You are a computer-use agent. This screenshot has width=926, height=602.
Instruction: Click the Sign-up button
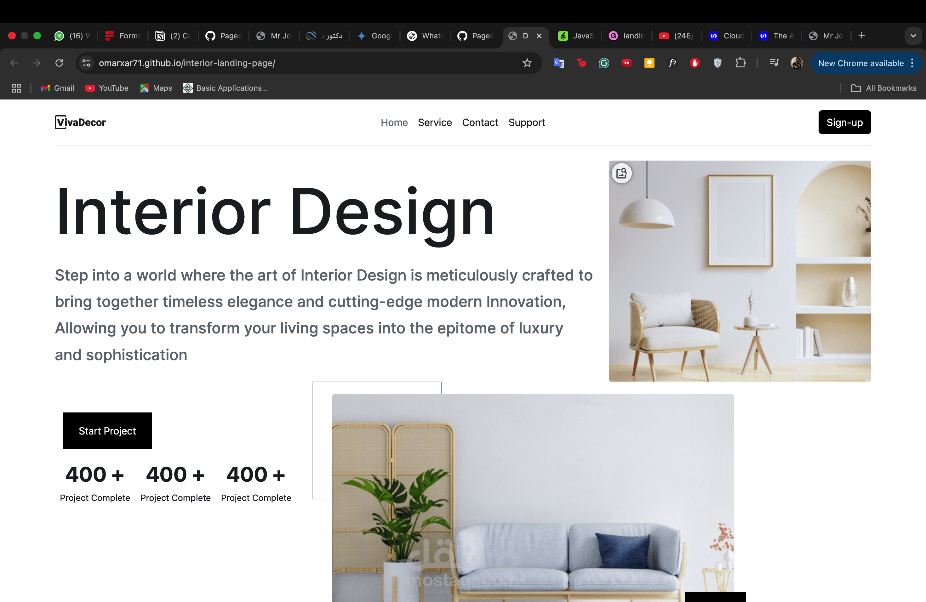point(844,122)
